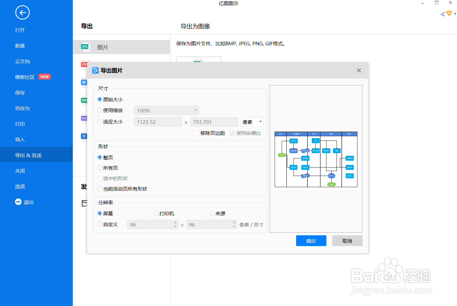Screen dimensions: 457x306
Task: Toggle the 保持纵横比 checkbox
Action: pyautogui.click(x=232, y=133)
